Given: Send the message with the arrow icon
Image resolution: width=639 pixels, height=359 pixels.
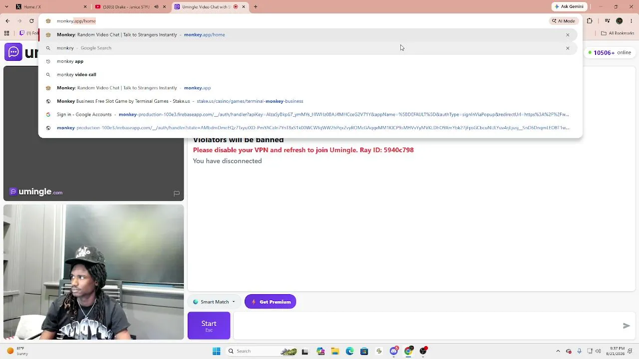Looking at the screenshot, I should click(x=627, y=326).
